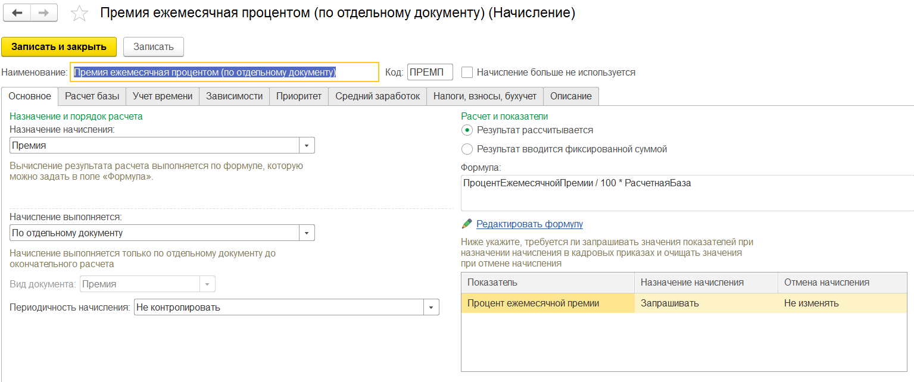Click the 'Код' input field

tap(429, 73)
